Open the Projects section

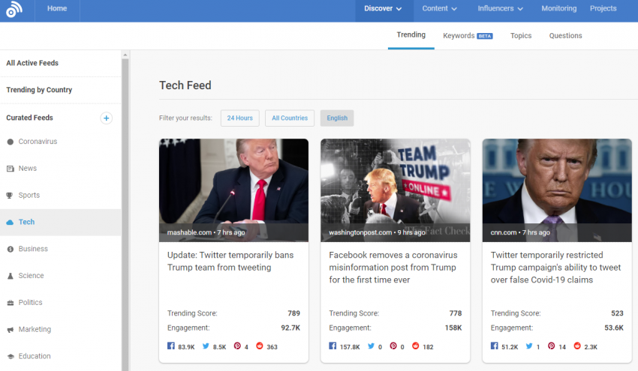coord(603,8)
